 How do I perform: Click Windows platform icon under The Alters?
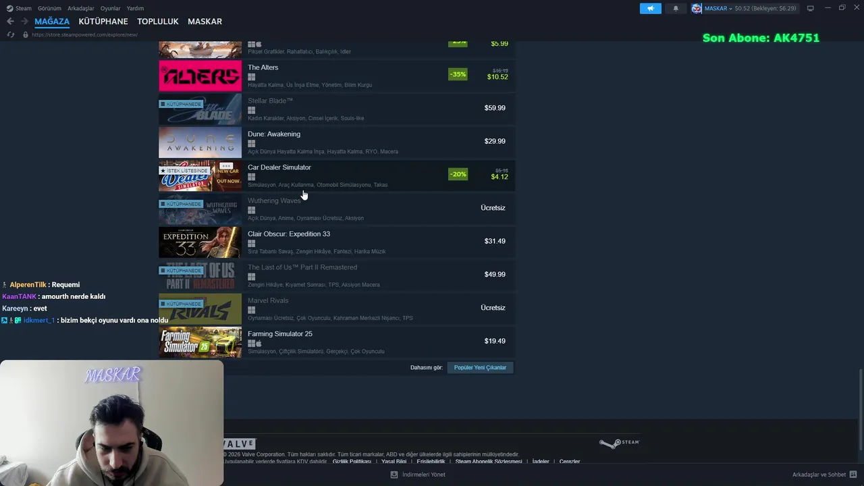point(251,77)
